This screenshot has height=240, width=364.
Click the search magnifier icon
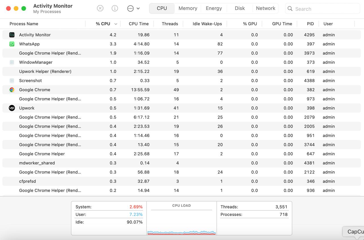click(x=290, y=9)
